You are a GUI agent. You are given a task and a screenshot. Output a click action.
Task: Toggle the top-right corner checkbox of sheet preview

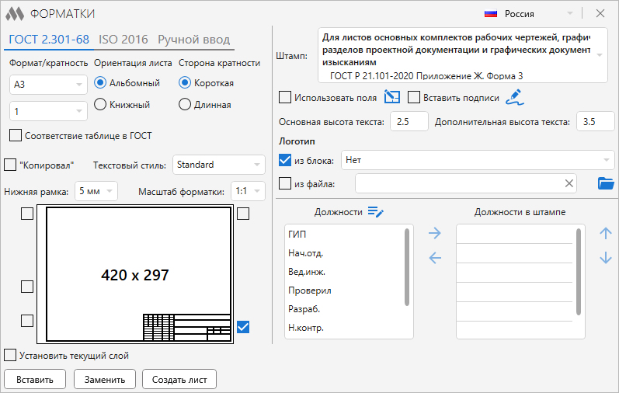243,214
